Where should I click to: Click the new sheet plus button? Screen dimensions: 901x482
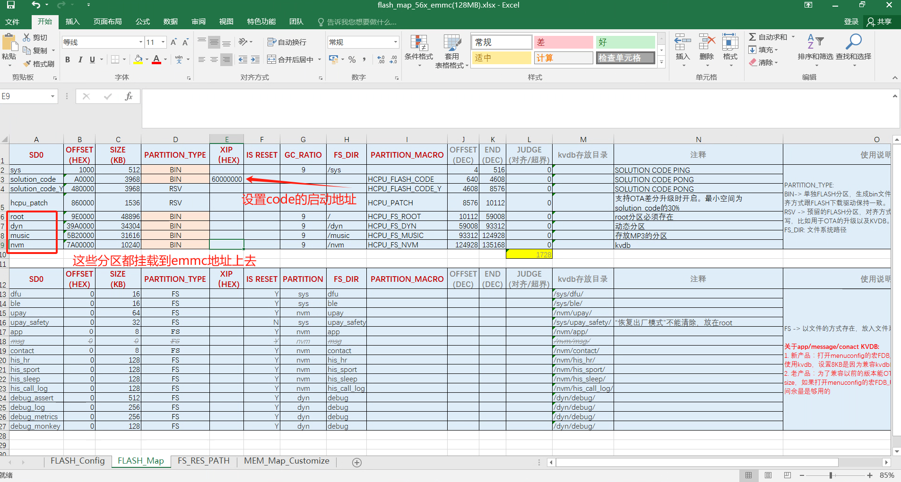pyautogui.click(x=357, y=463)
